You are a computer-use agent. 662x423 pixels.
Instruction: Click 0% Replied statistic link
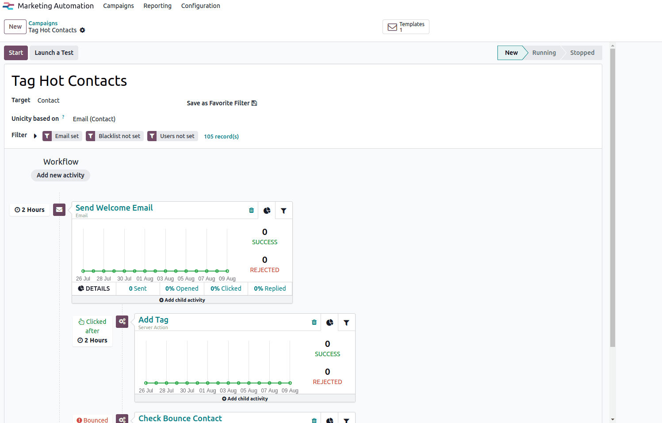(270, 288)
